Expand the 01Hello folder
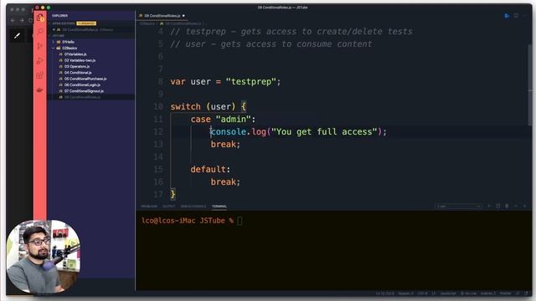This screenshot has width=536, height=301. pyautogui.click(x=69, y=42)
